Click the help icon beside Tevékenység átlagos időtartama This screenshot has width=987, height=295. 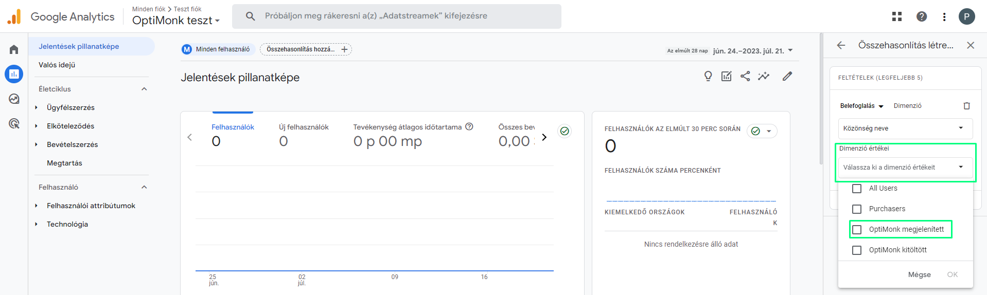click(469, 126)
